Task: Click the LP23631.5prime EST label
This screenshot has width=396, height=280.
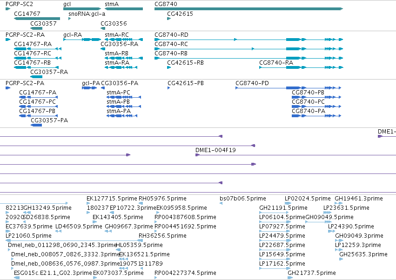Action: point(347,208)
